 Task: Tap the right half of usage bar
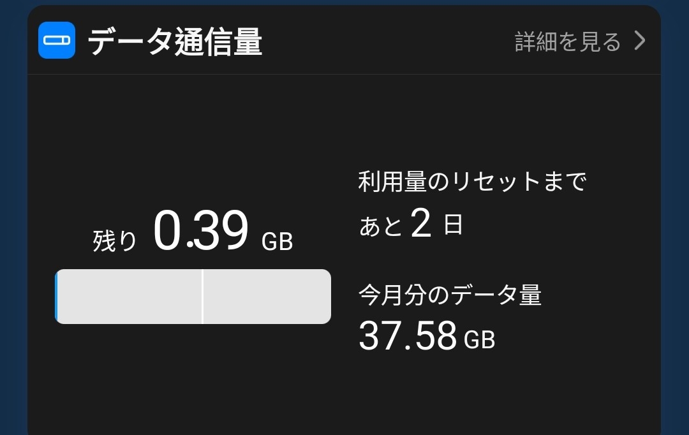267,297
